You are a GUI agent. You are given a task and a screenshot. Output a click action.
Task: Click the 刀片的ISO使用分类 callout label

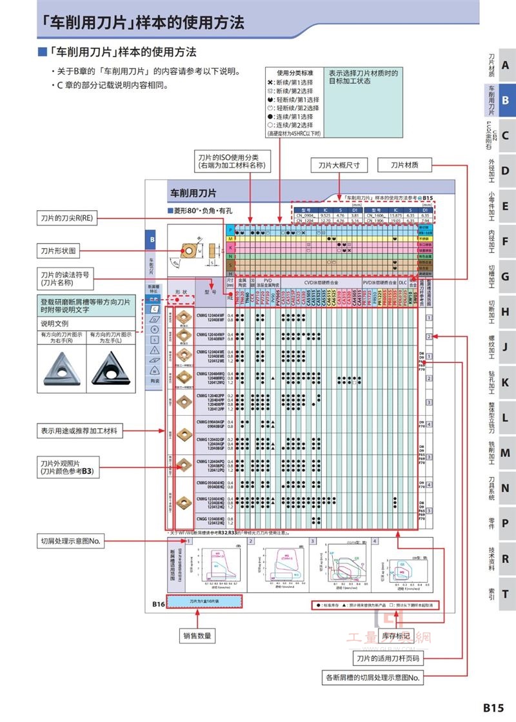(232, 161)
